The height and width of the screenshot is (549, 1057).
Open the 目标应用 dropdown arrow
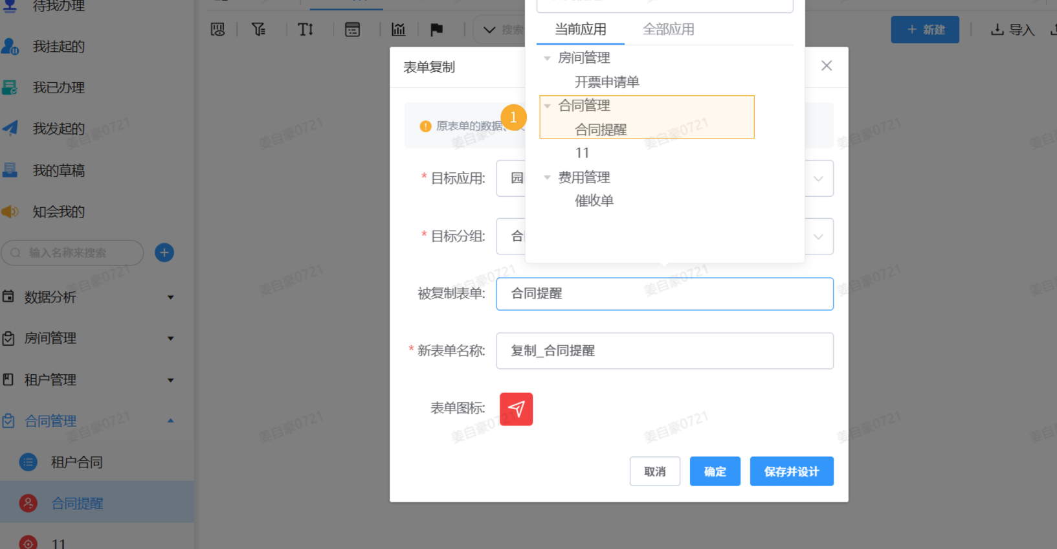coord(818,179)
